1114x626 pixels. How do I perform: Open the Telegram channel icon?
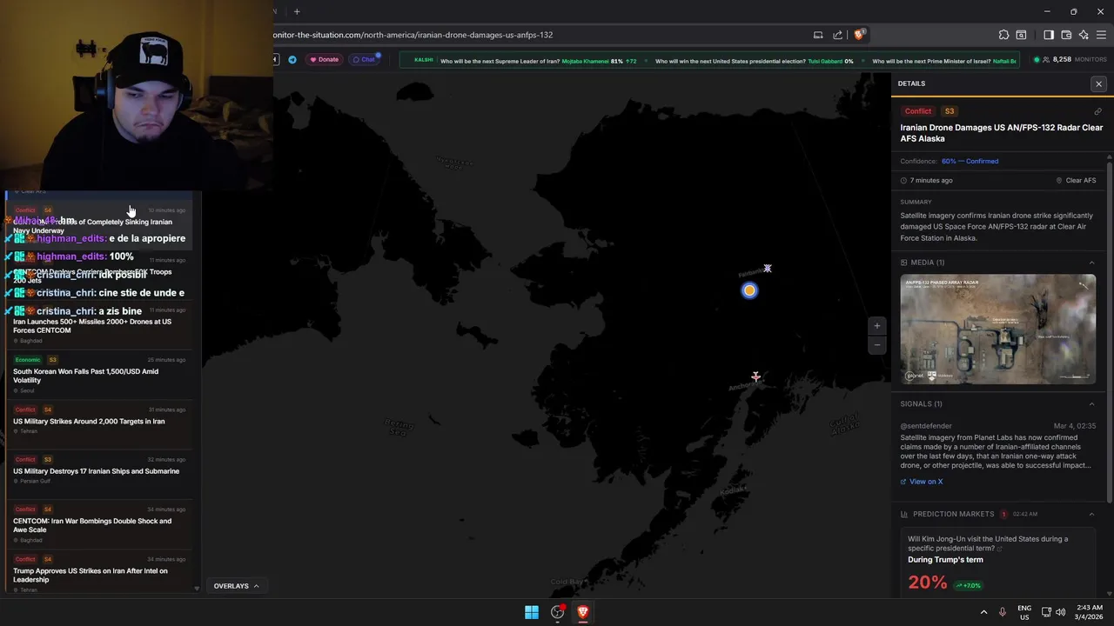[292, 59]
